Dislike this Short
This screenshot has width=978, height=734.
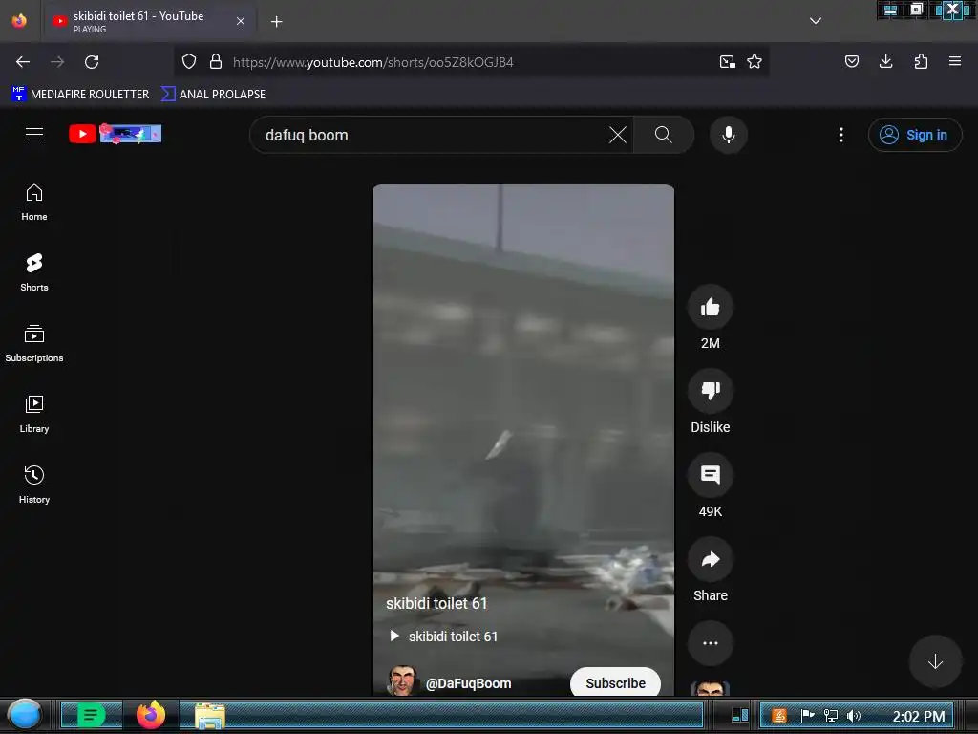[711, 391]
